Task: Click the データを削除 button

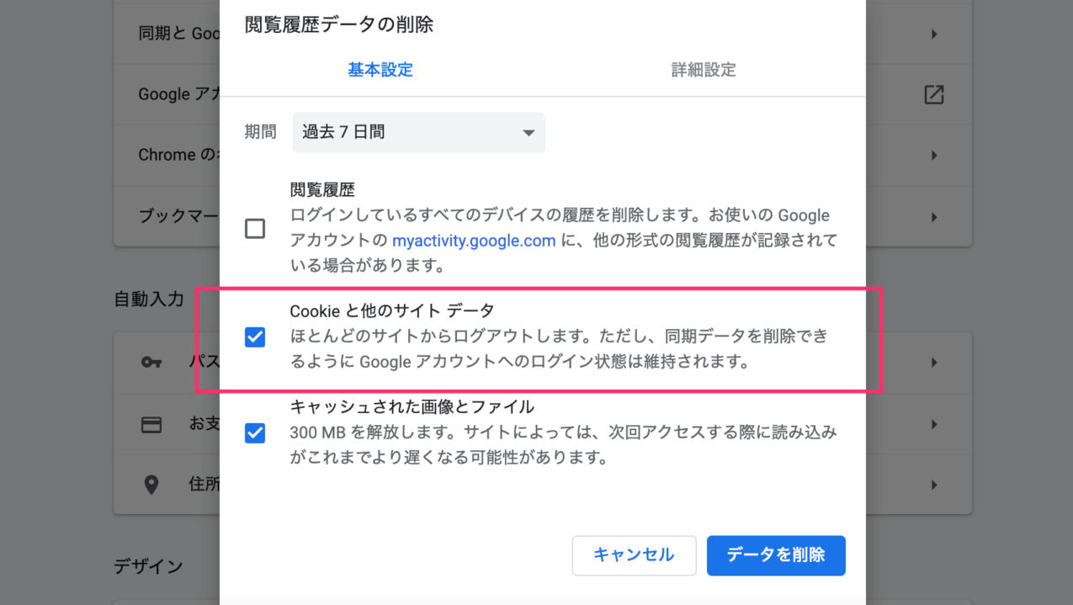Action: click(775, 555)
